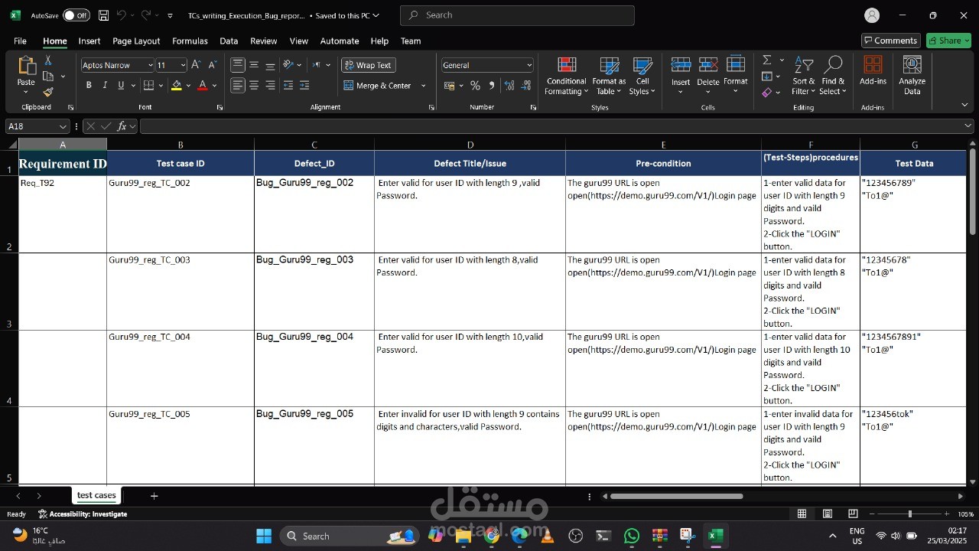
Task: Toggle the AutoSave switch
Action: pyautogui.click(x=76, y=15)
